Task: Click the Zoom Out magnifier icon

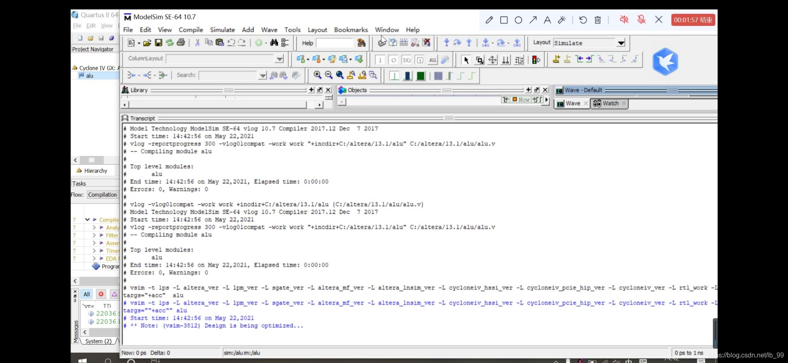Action: pyautogui.click(x=328, y=75)
